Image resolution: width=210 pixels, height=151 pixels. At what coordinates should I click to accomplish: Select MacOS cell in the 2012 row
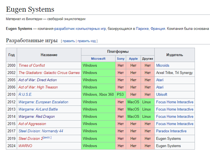click(133, 102)
